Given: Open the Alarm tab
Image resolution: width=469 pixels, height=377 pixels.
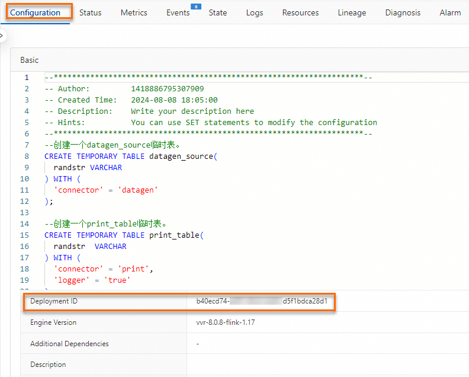Looking at the screenshot, I should point(450,12).
